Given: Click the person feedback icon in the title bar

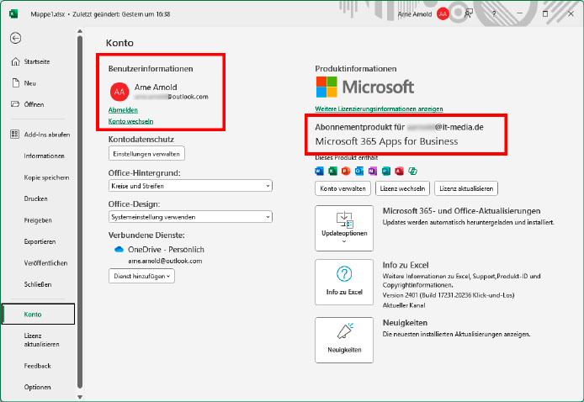Looking at the screenshot, I should click(469, 13).
